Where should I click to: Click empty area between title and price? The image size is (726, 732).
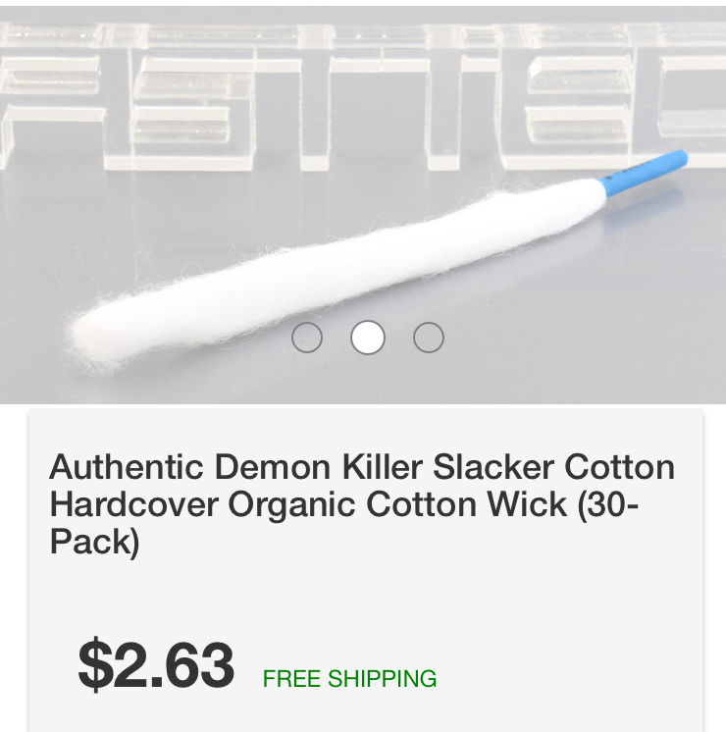[366, 598]
